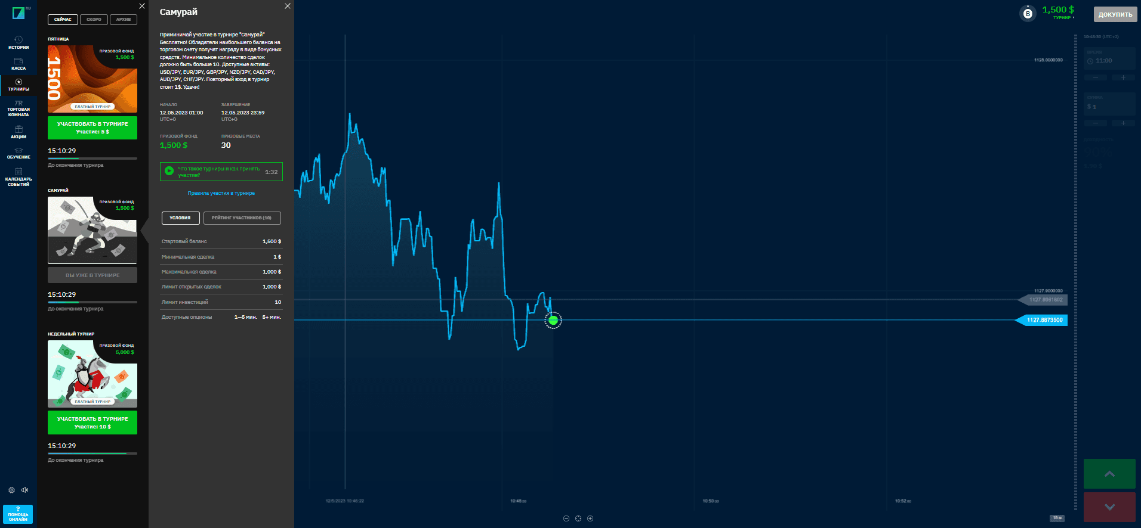Select Рейтинг участников tab
1141x528 pixels.
coord(242,218)
